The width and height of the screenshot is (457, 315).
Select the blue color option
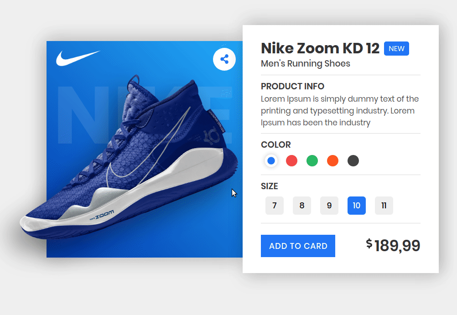pos(271,160)
